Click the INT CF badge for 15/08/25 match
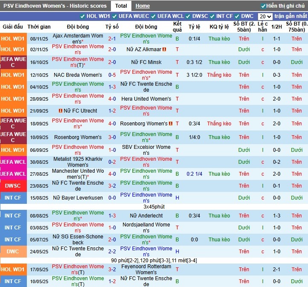 (x=13, y=198)
